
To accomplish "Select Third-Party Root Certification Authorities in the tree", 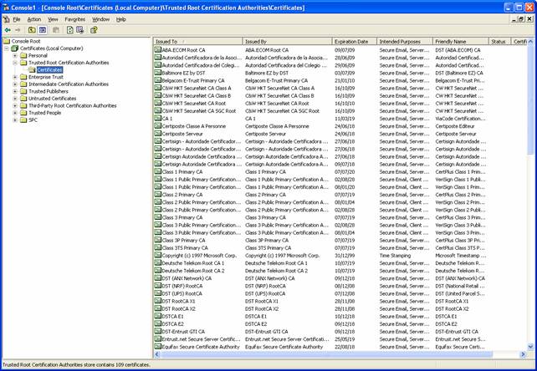I will point(73,106).
